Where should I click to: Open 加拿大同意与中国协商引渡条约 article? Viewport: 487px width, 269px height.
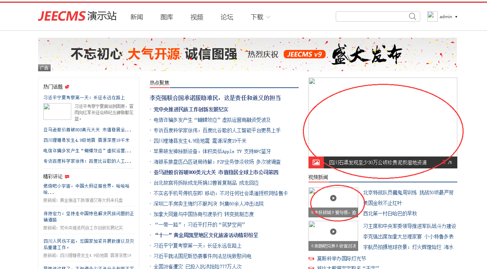coord(204,214)
